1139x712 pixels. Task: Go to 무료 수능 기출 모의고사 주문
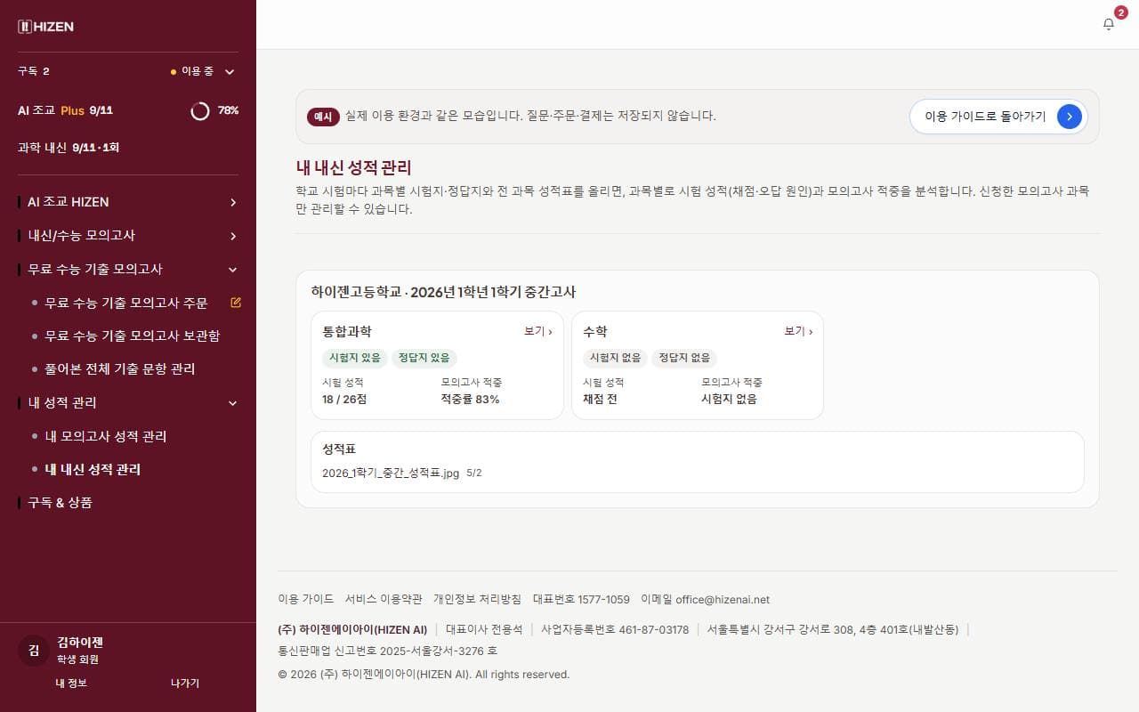click(x=126, y=303)
